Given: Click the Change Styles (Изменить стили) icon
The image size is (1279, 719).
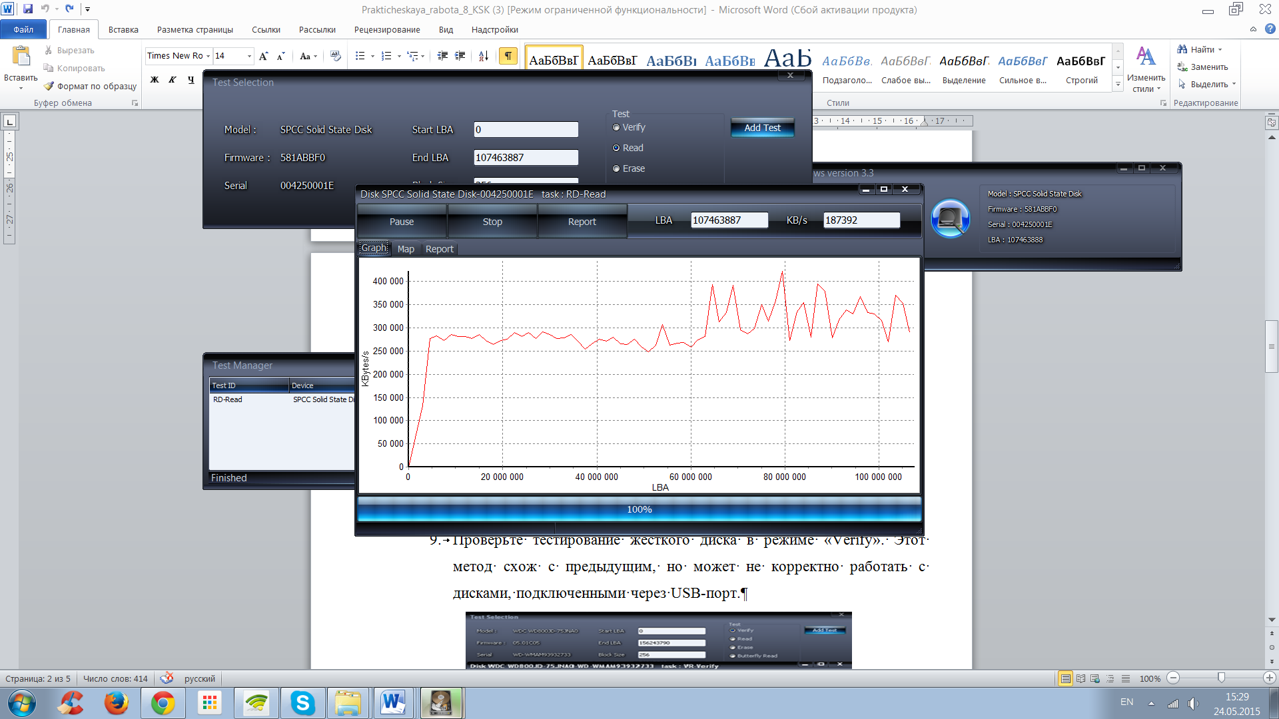Looking at the screenshot, I should coord(1146,57).
